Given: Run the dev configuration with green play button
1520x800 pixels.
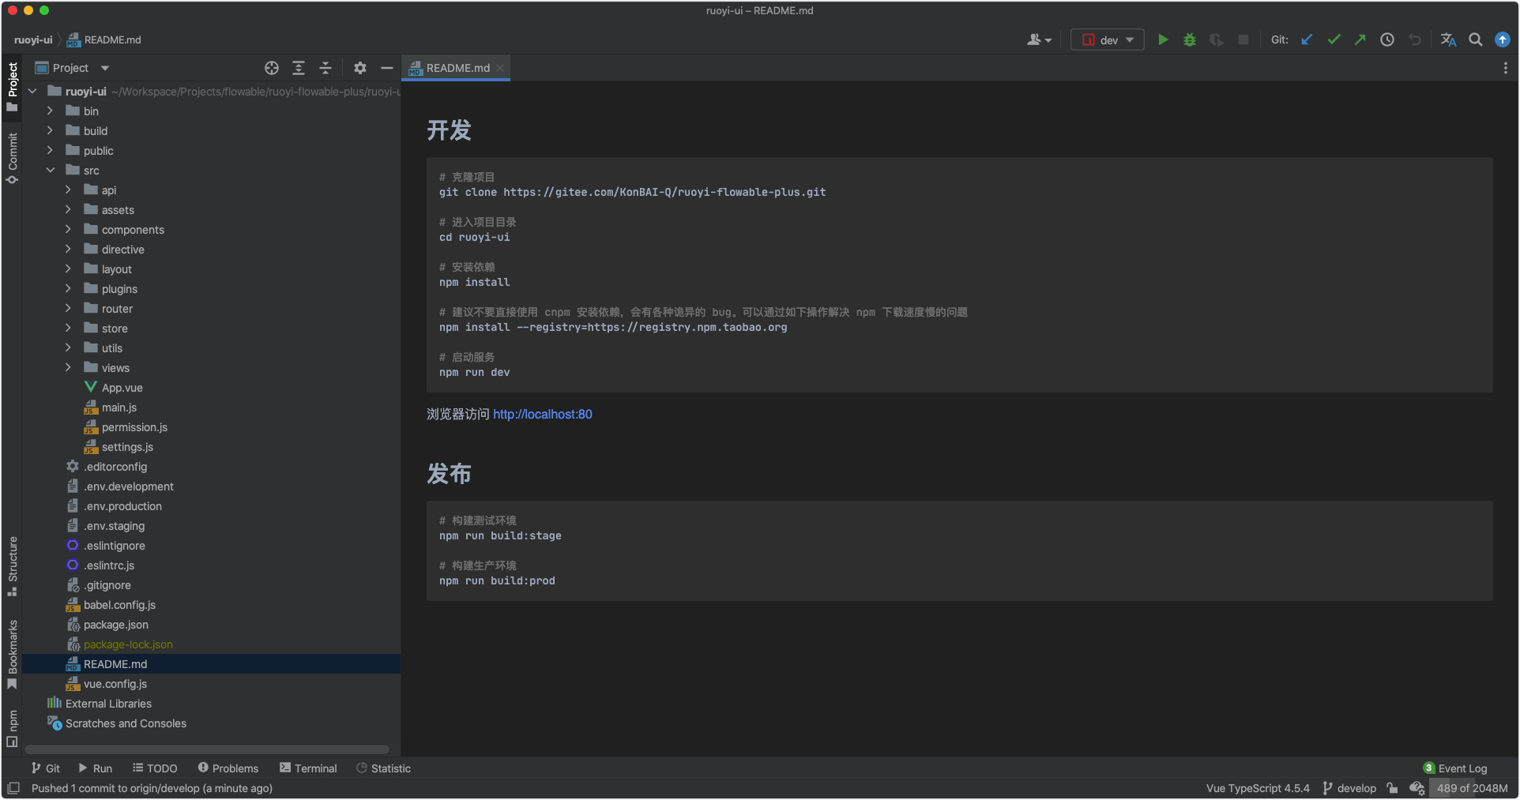Looking at the screenshot, I should coord(1163,39).
